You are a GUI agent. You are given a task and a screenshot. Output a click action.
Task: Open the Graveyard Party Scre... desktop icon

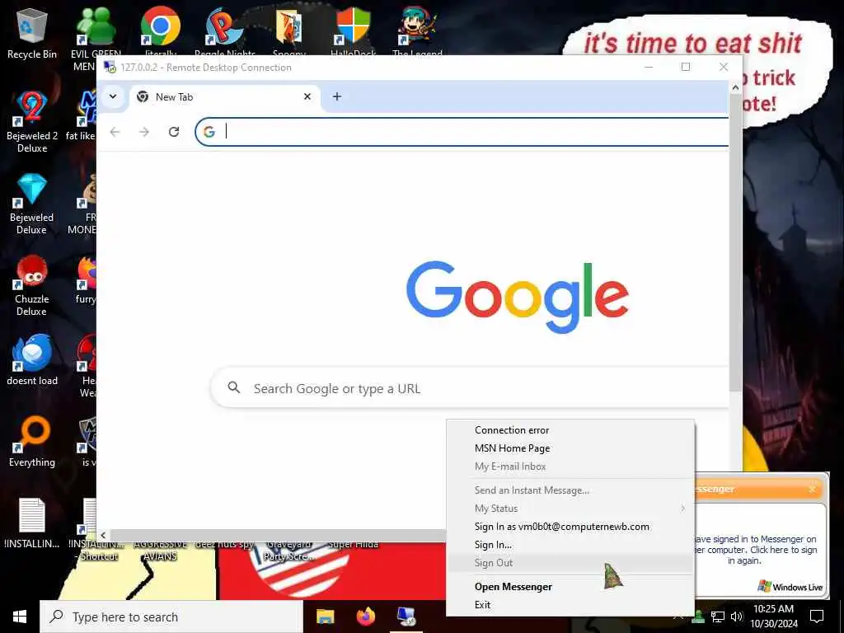[x=289, y=550]
